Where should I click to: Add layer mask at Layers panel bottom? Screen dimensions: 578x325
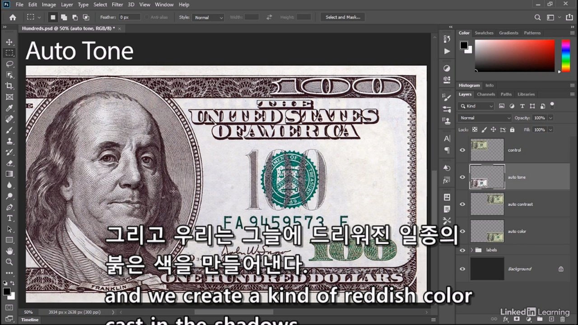point(517,319)
